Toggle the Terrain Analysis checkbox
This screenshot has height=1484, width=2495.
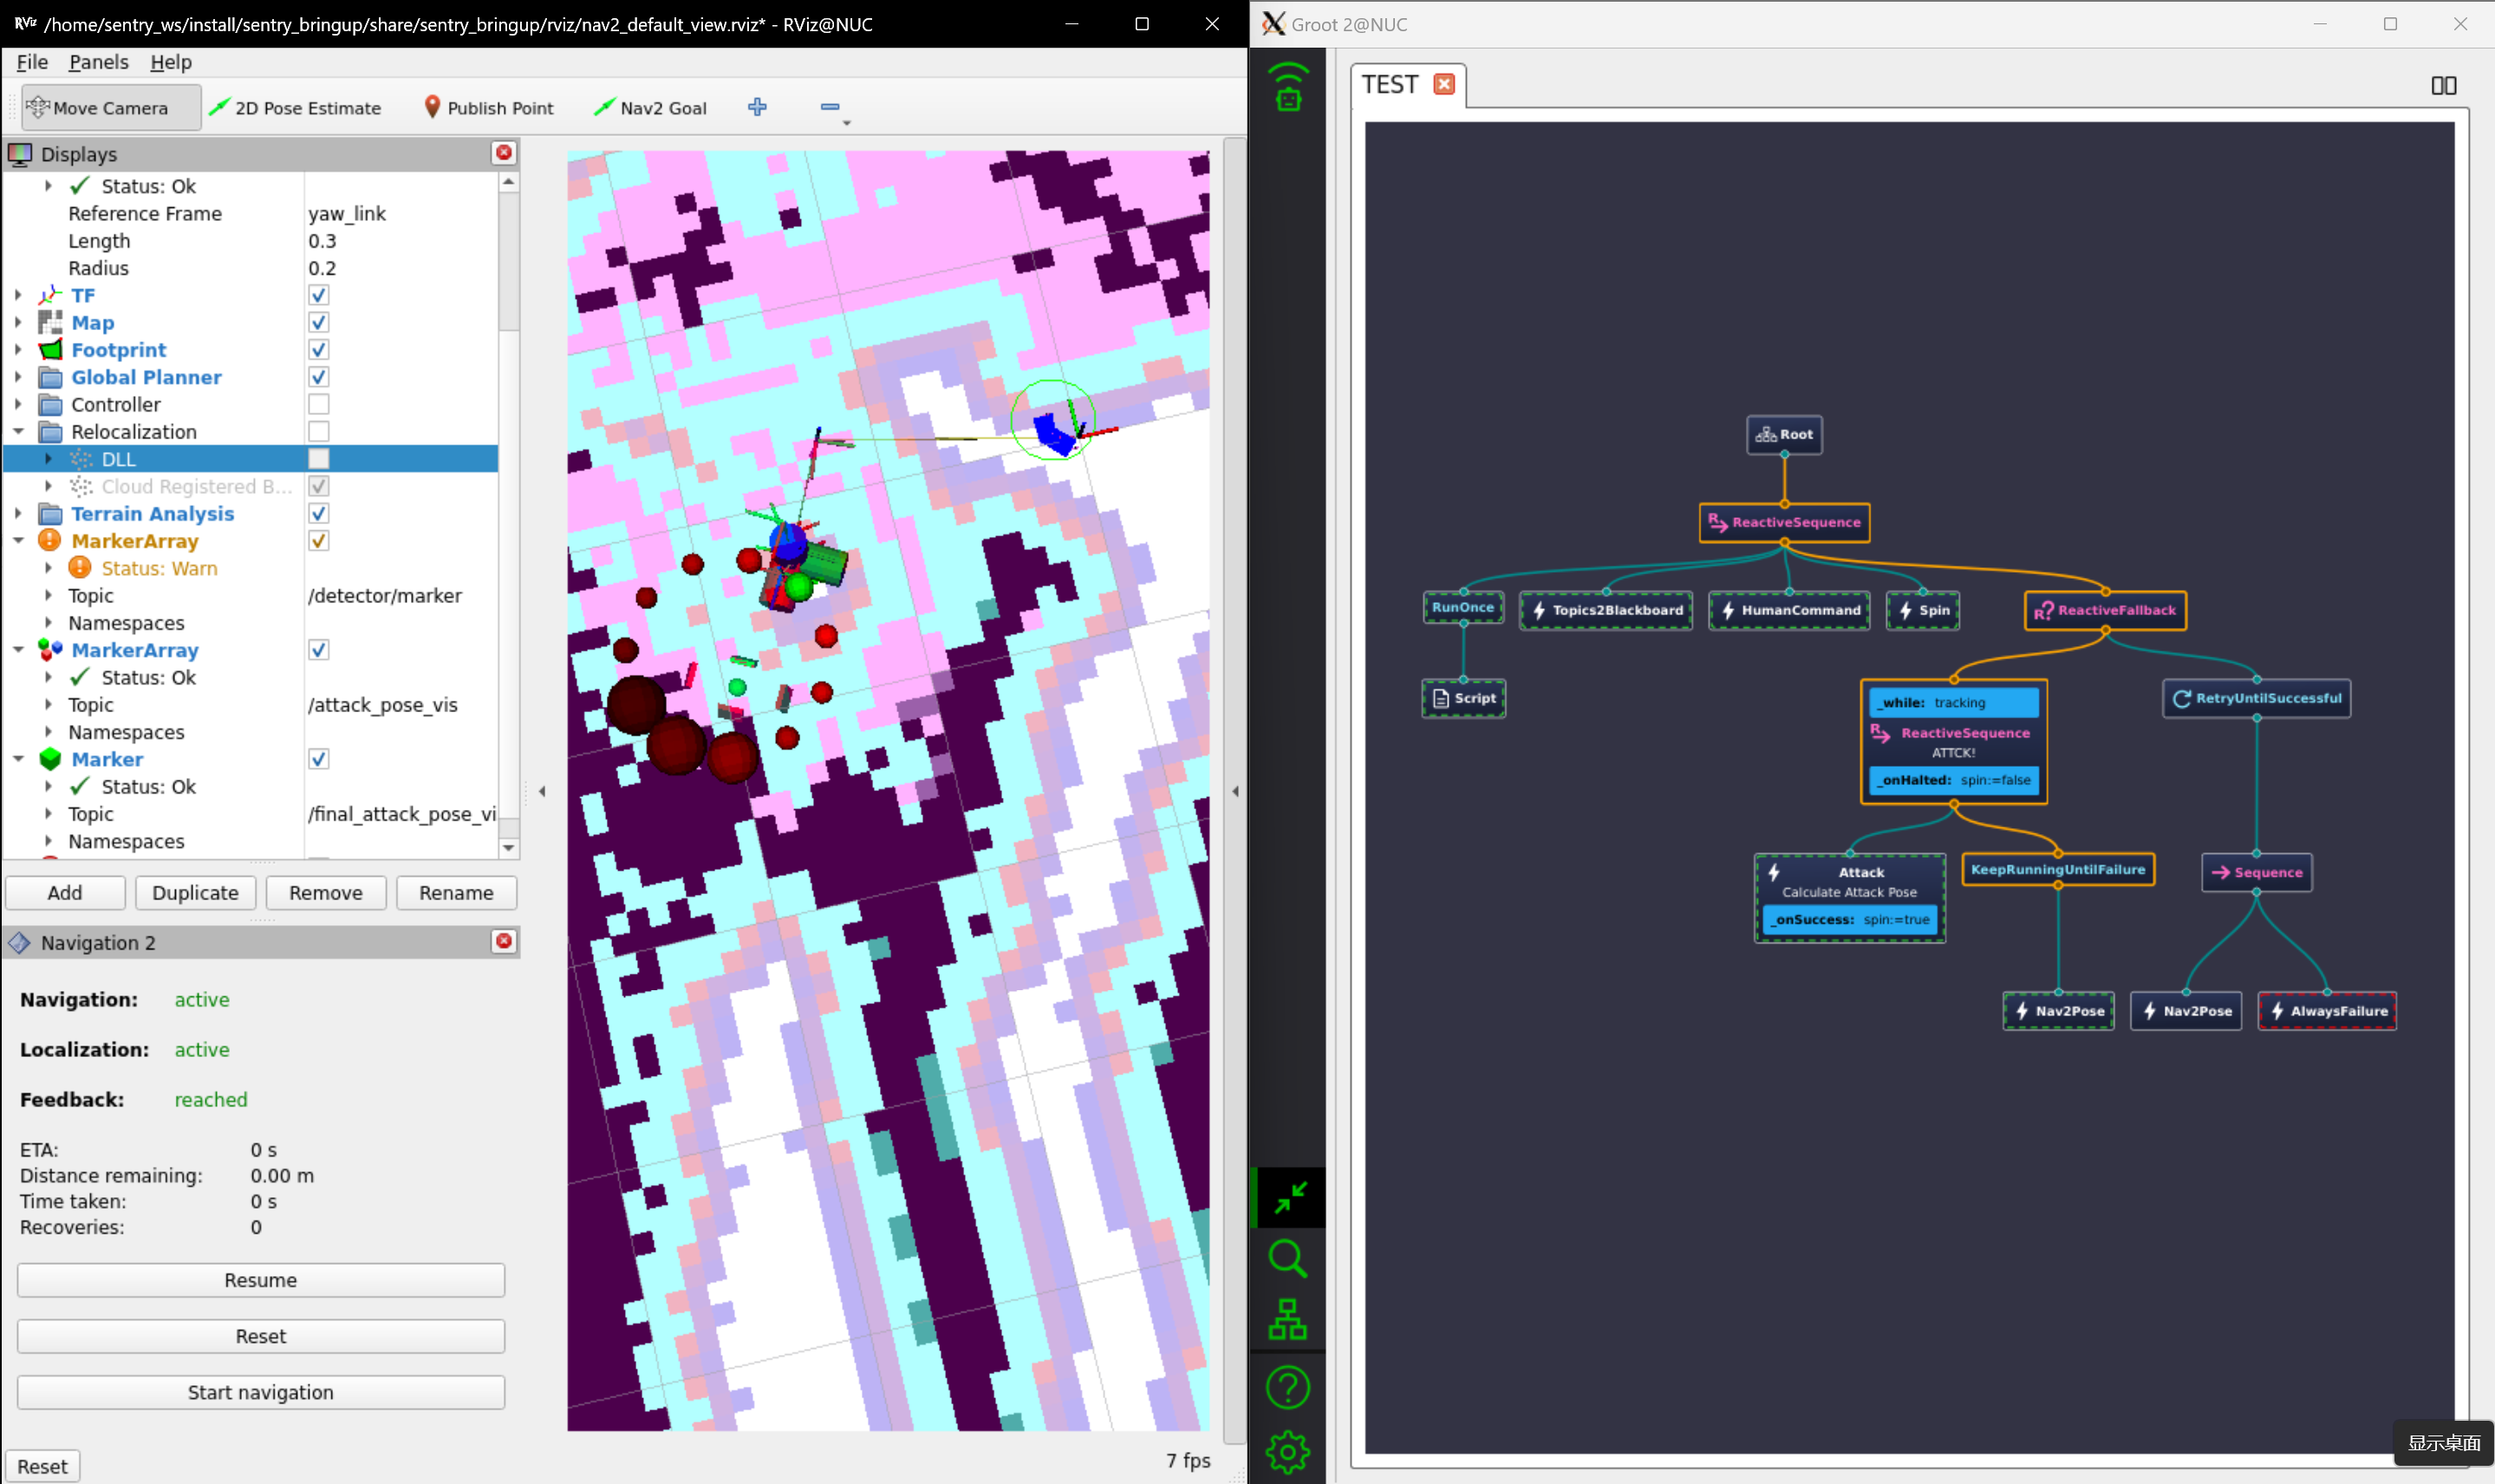[318, 513]
